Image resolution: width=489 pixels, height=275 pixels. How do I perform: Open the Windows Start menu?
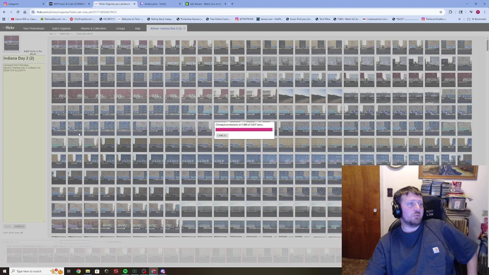[x=4, y=271]
